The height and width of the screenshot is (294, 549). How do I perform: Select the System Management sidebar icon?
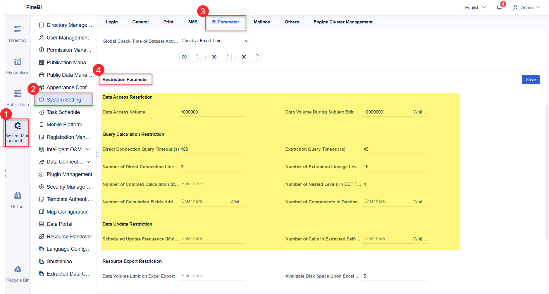coord(18,126)
